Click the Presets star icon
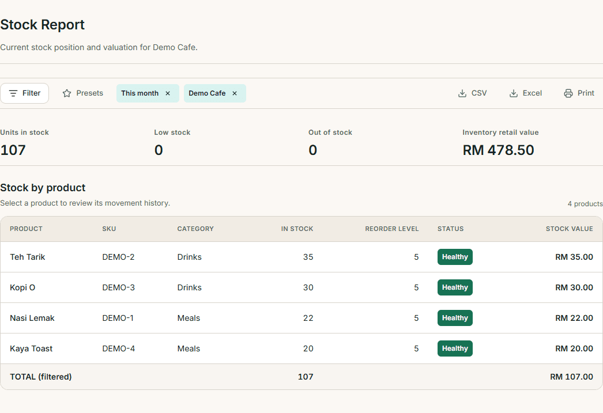603x413 pixels. (x=67, y=93)
